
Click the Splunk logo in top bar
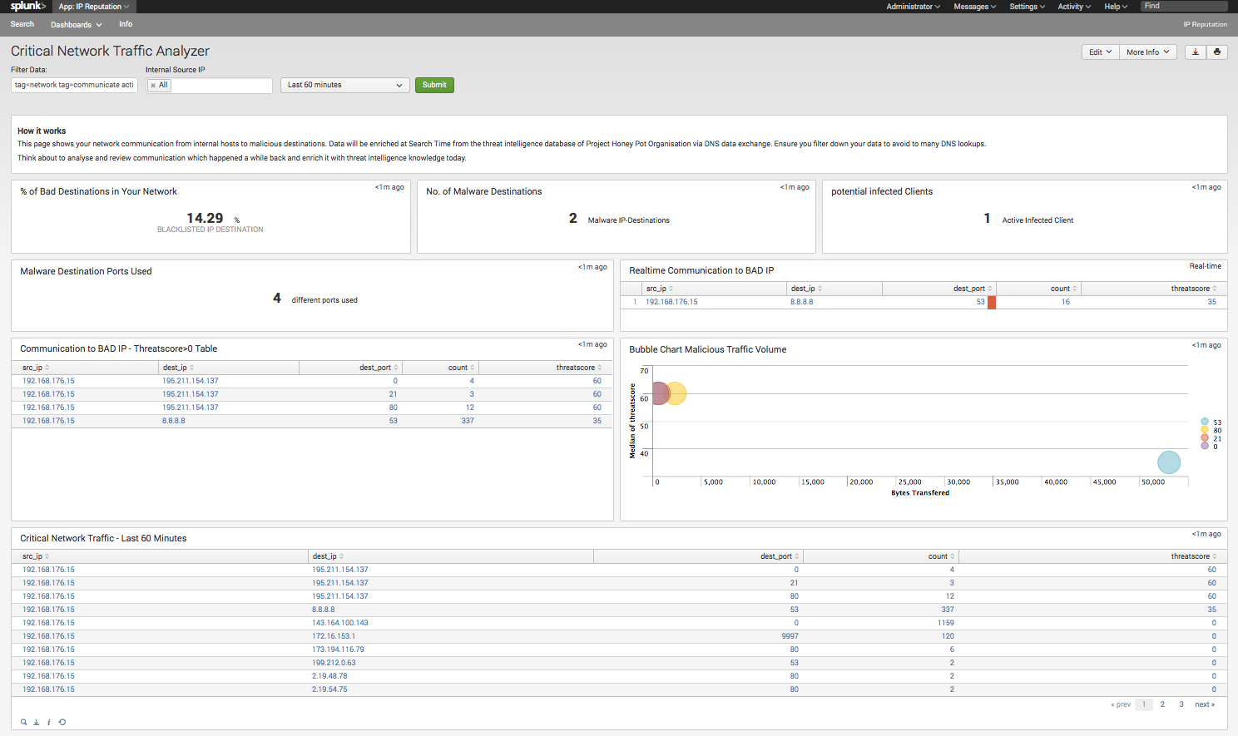[27, 7]
